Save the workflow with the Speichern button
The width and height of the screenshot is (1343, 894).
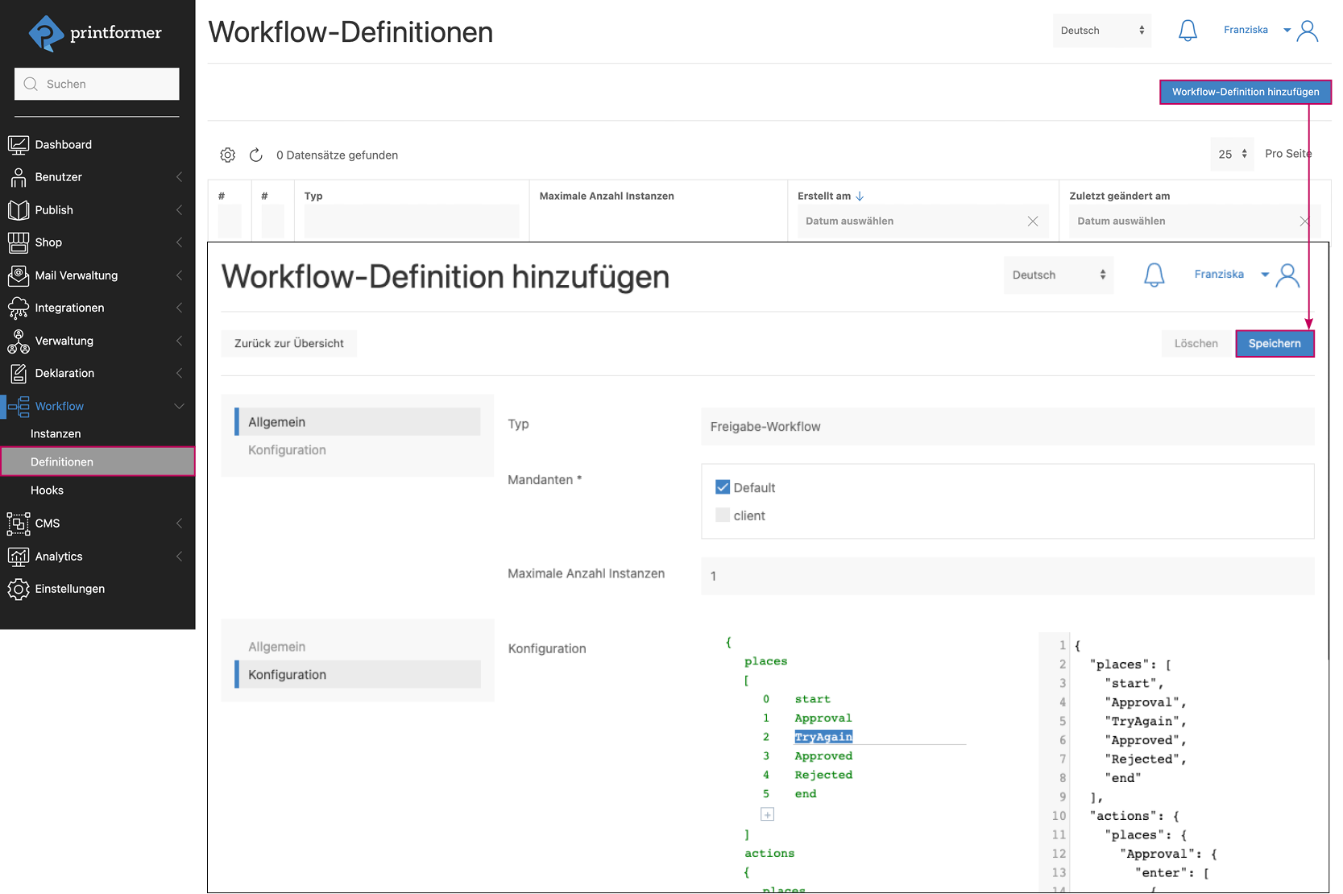tap(1275, 343)
